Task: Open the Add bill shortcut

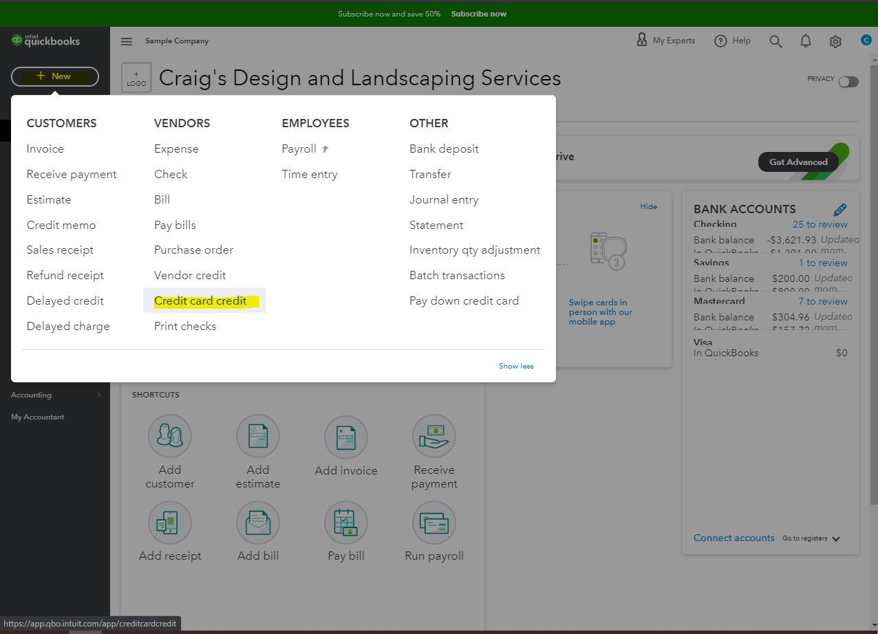Action: pos(258,522)
